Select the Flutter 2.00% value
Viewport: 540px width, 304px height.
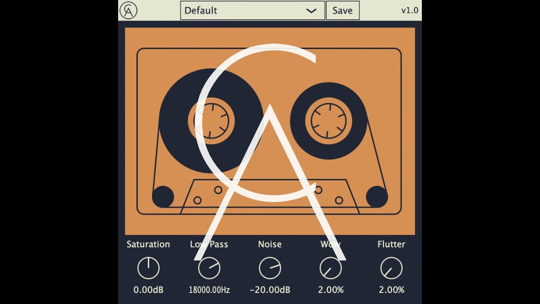click(x=391, y=290)
